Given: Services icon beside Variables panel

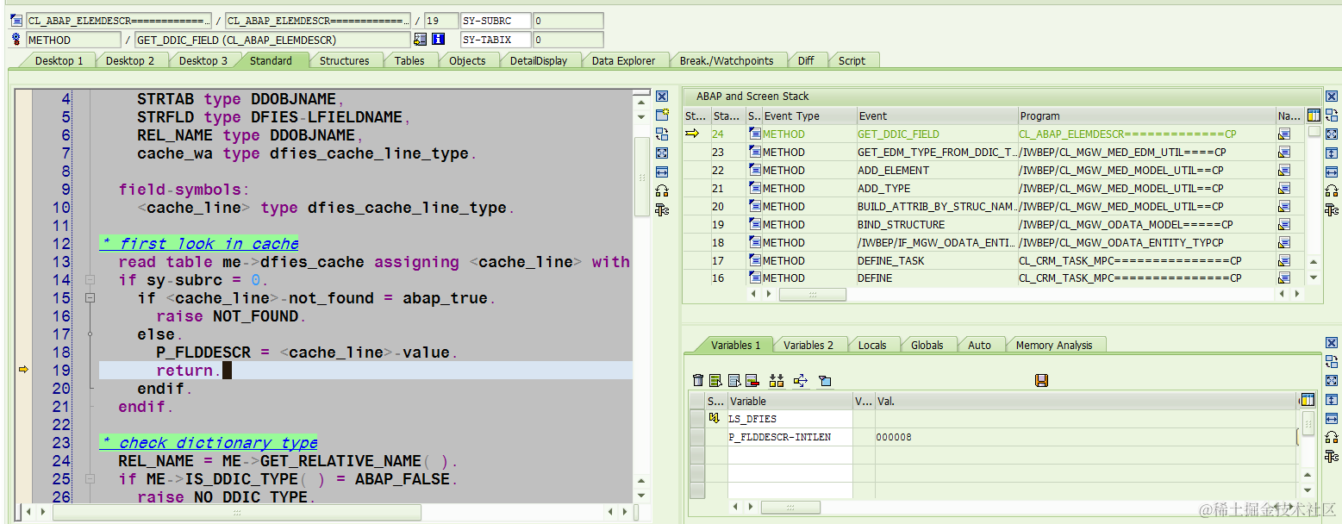Looking at the screenshot, I should 1332,437.
